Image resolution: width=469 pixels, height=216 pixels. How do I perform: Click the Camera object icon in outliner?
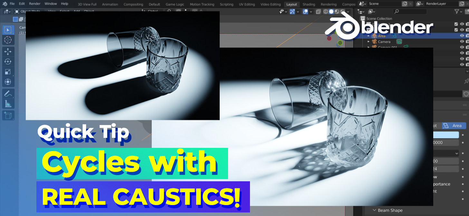(x=374, y=42)
